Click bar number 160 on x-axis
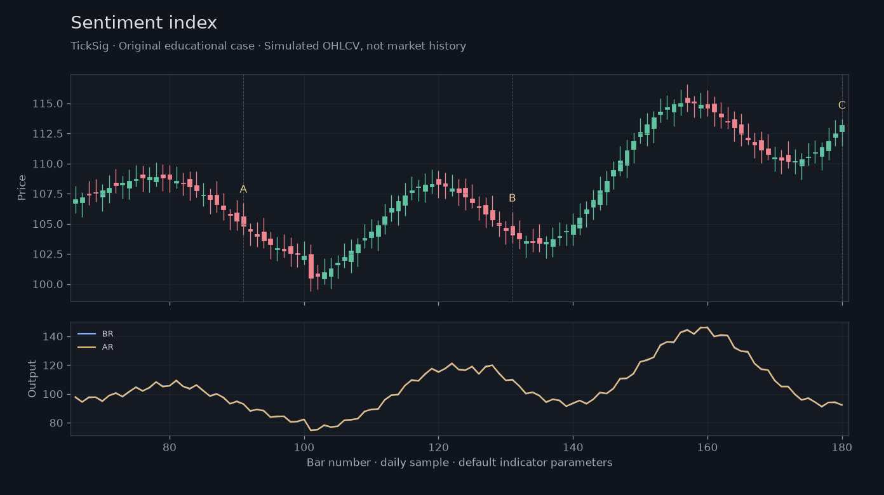The image size is (884, 495). 707,447
